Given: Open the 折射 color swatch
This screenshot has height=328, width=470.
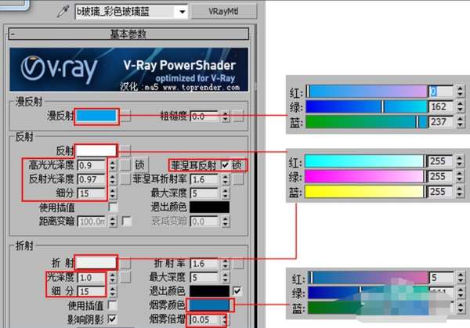Looking at the screenshot, I should point(96,263).
